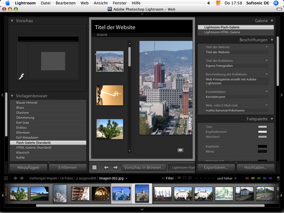Click the flagged filter icon
Image resolution: width=284 pixels, height=213 pixels.
179,178
